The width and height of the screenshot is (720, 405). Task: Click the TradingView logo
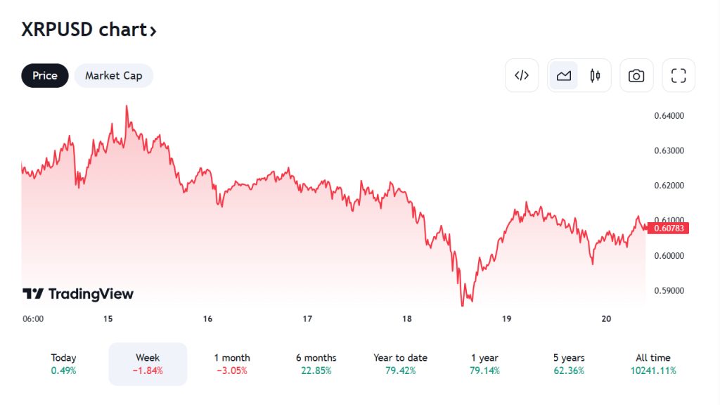pos(77,294)
